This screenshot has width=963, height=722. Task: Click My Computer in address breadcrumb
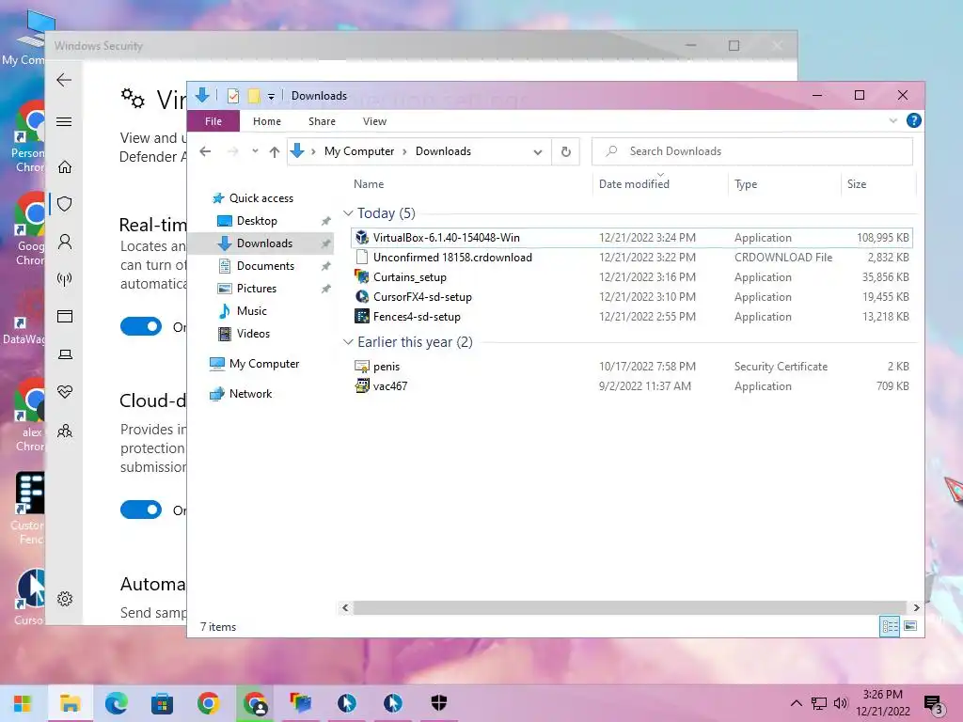358,151
